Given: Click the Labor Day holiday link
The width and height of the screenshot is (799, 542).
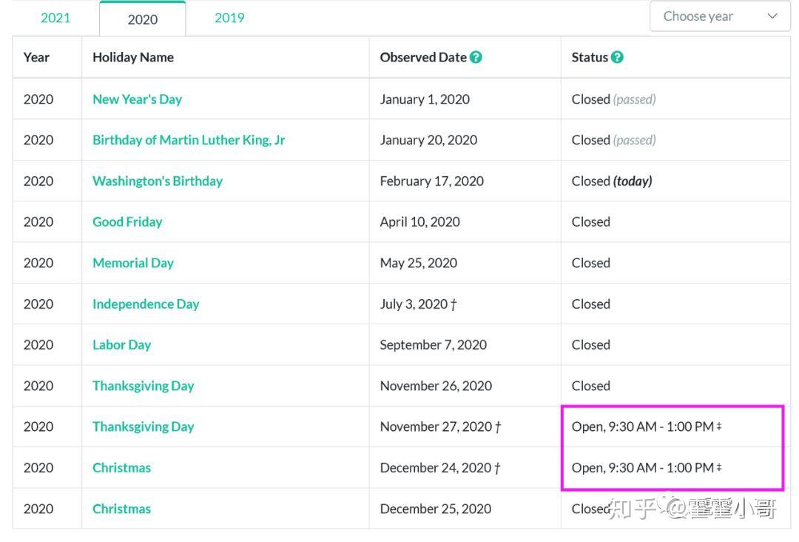Looking at the screenshot, I should (x=121, y=344).
